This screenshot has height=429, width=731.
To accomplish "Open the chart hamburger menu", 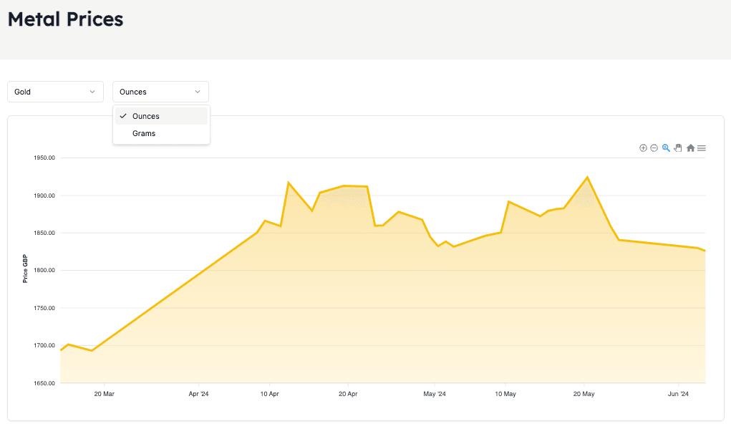I will 702,148.
